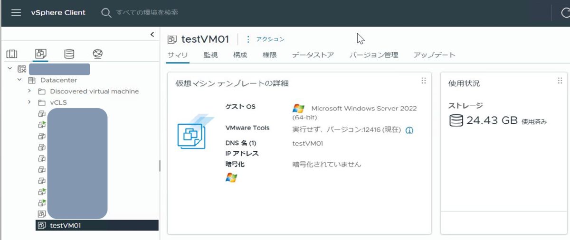Select Discovered virtual machine folder
The height and width of the screenshot is (240, 570).
point(95,91)
